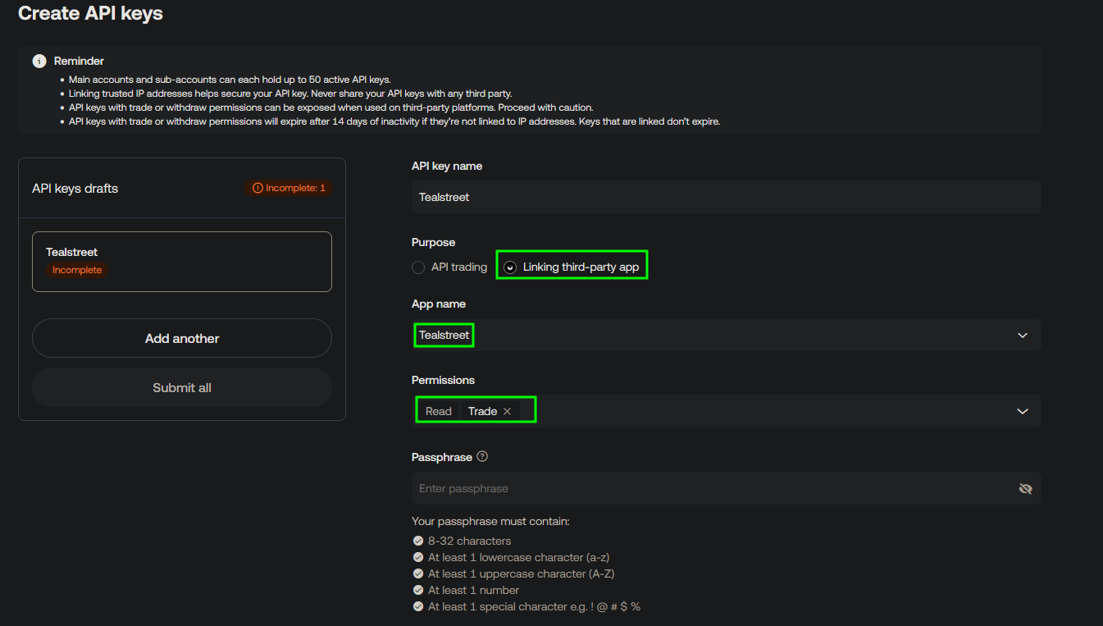Image resolution: width=1103 pixels, height=626 pixels.
Task: Open the passphrase requirements help icon
Action: coord(483,456)
